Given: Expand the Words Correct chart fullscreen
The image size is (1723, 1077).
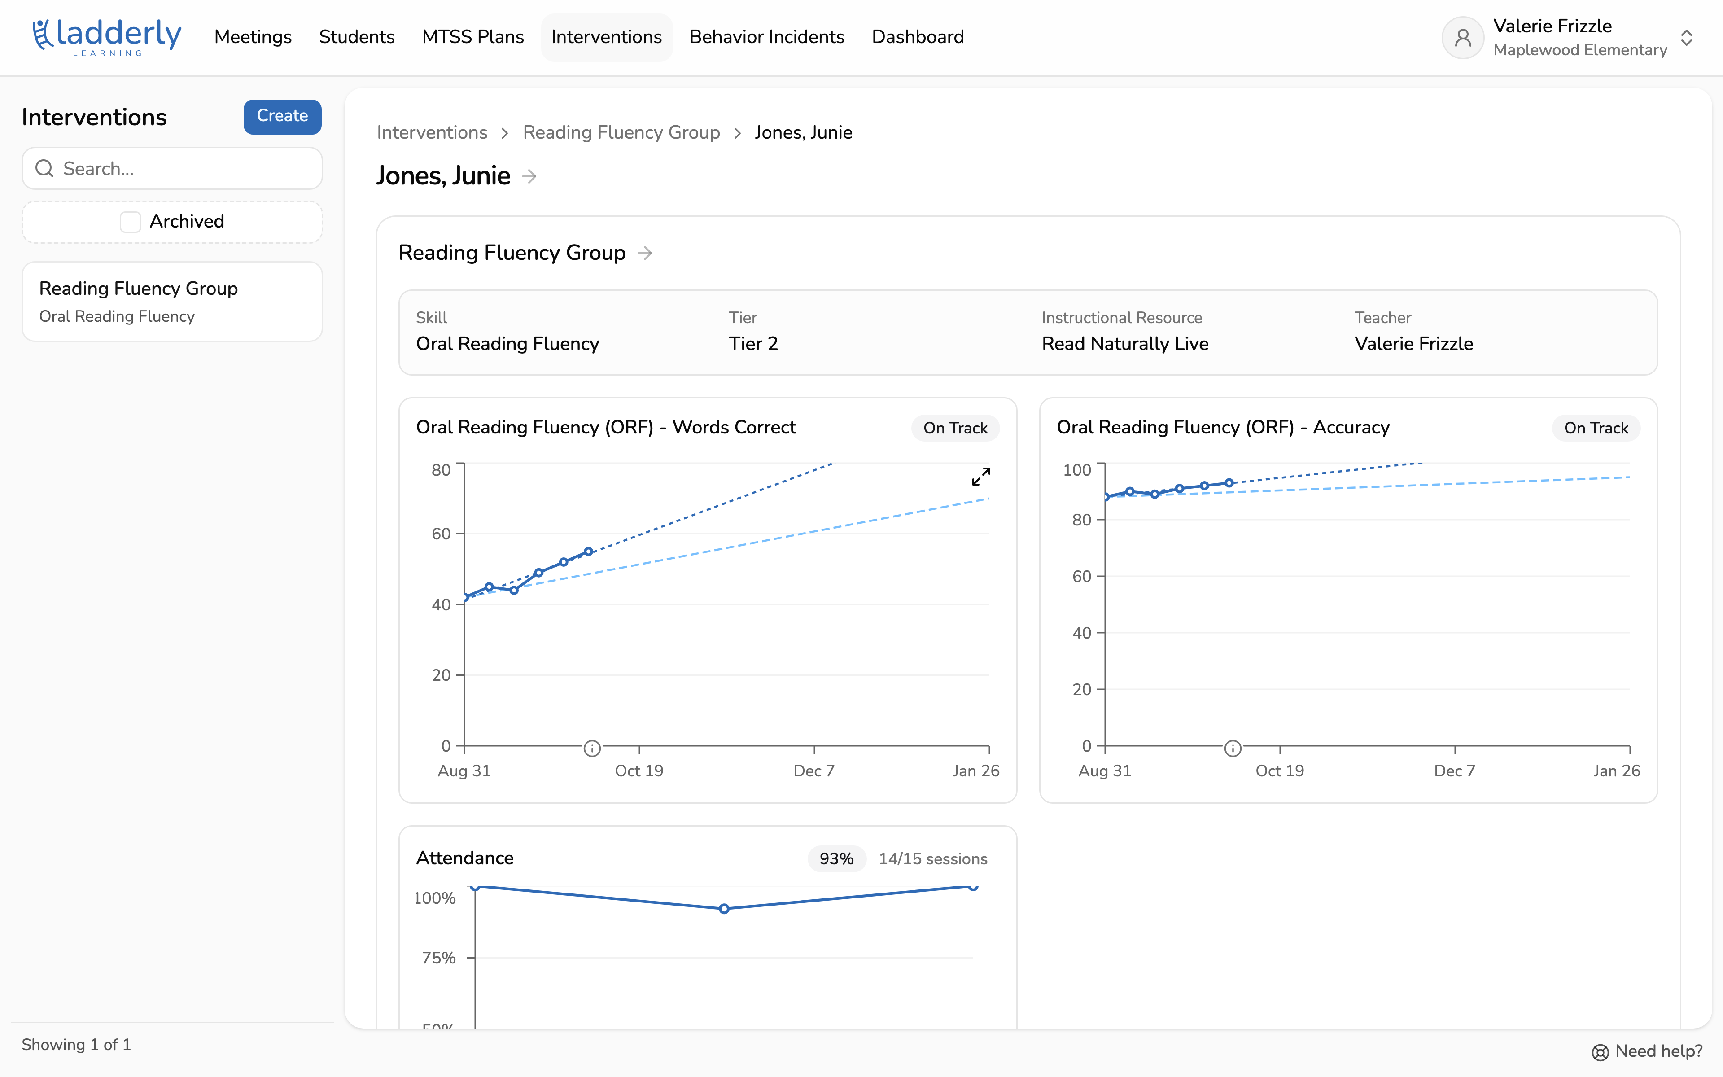Looking at the screenshot, I should 981,477.
